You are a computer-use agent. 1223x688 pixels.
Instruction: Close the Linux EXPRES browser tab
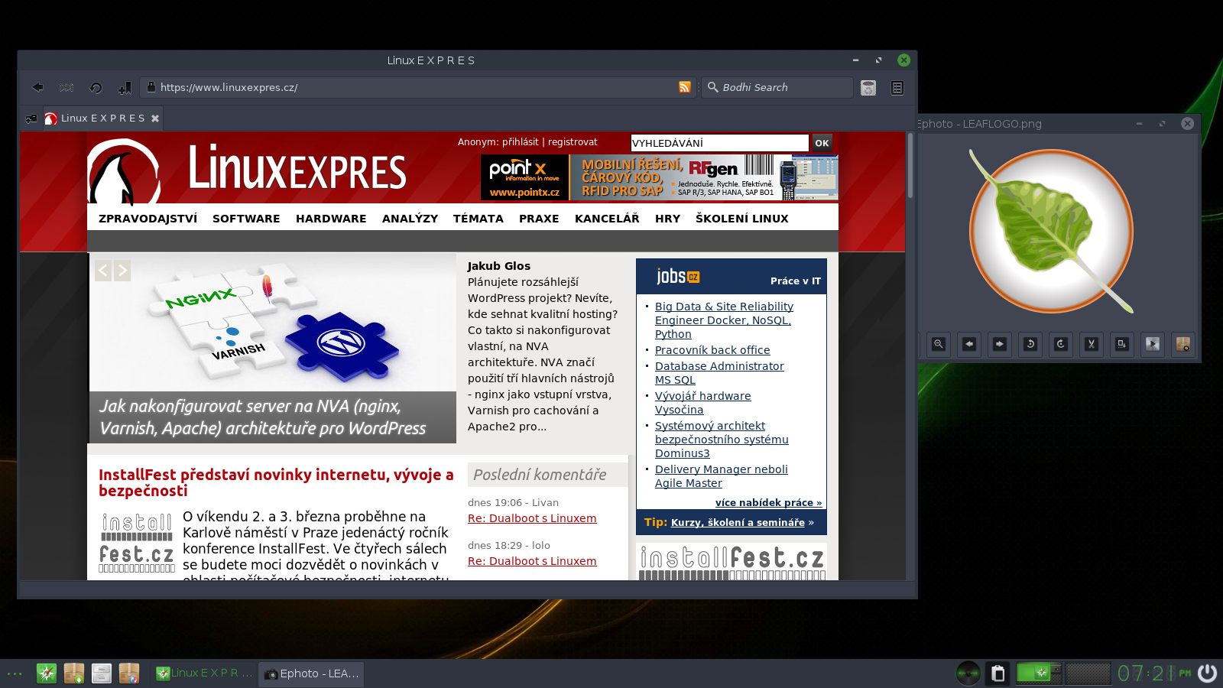155,118
